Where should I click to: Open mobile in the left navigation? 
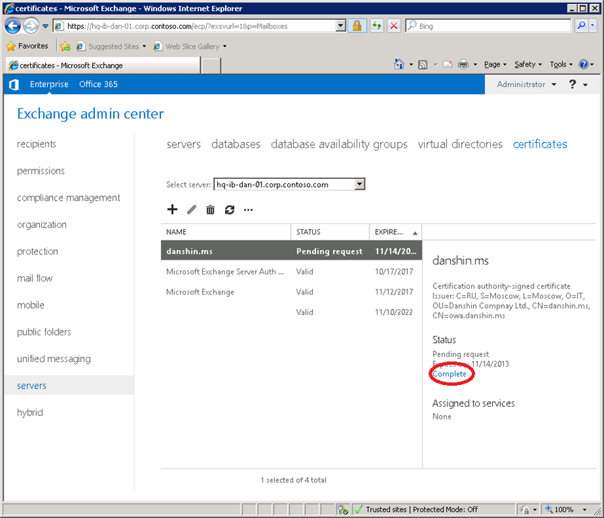[x=30, y=306]
